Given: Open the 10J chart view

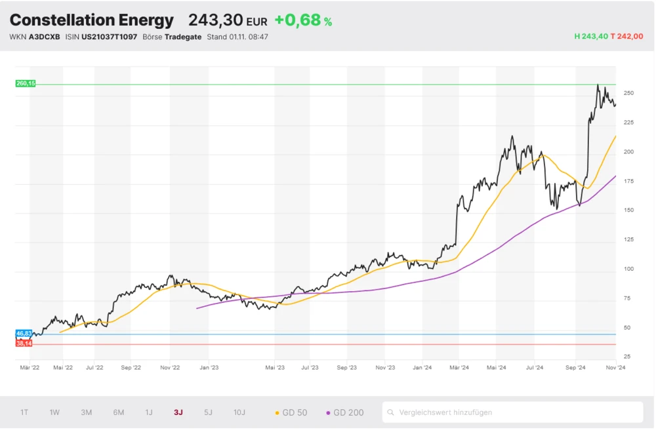Looking at the screenshot, I should tap(239, 412).
